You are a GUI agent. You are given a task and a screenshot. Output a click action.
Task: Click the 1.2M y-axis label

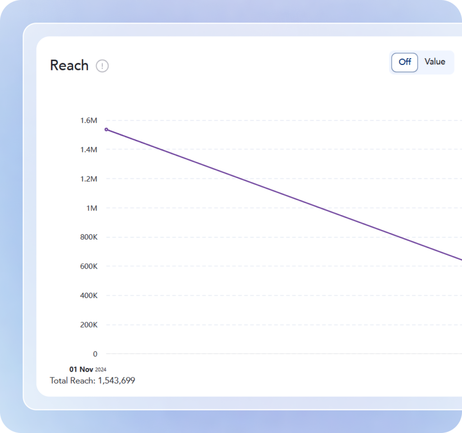point(89,179)
